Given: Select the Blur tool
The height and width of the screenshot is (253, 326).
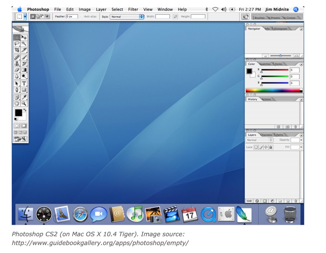Looking at the screenshot, I should coord(17,76).
